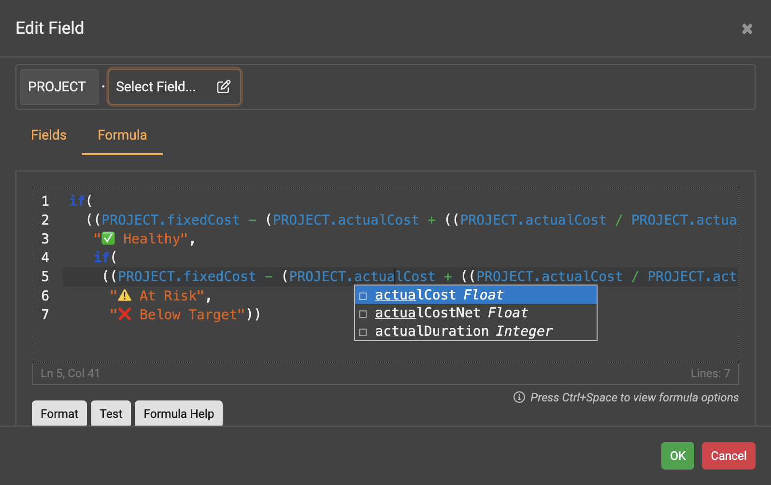Click the red cross emoji on line 7

(x=125, y=314)
